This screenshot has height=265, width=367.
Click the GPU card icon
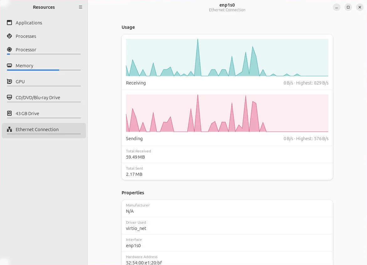tap(9, 82)
